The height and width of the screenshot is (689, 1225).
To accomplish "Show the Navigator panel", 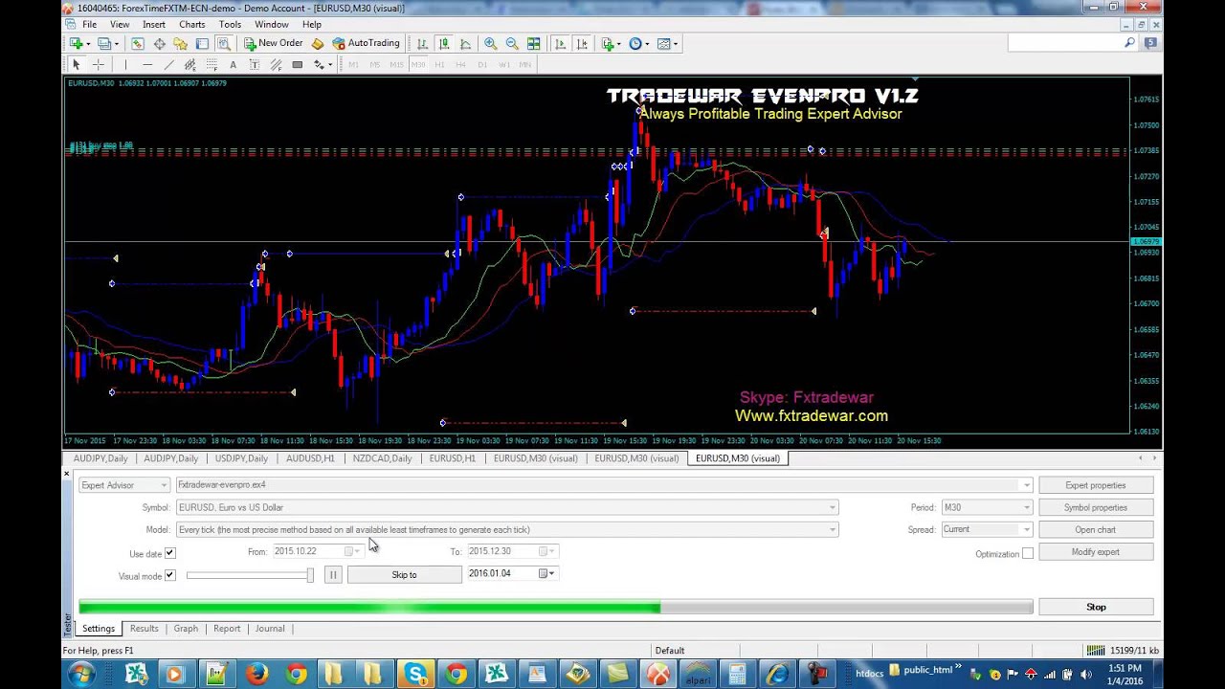I will click(180, 43).
